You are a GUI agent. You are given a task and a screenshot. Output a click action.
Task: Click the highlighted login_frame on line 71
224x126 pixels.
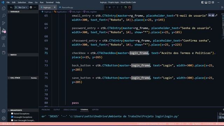tap(139, 53)
